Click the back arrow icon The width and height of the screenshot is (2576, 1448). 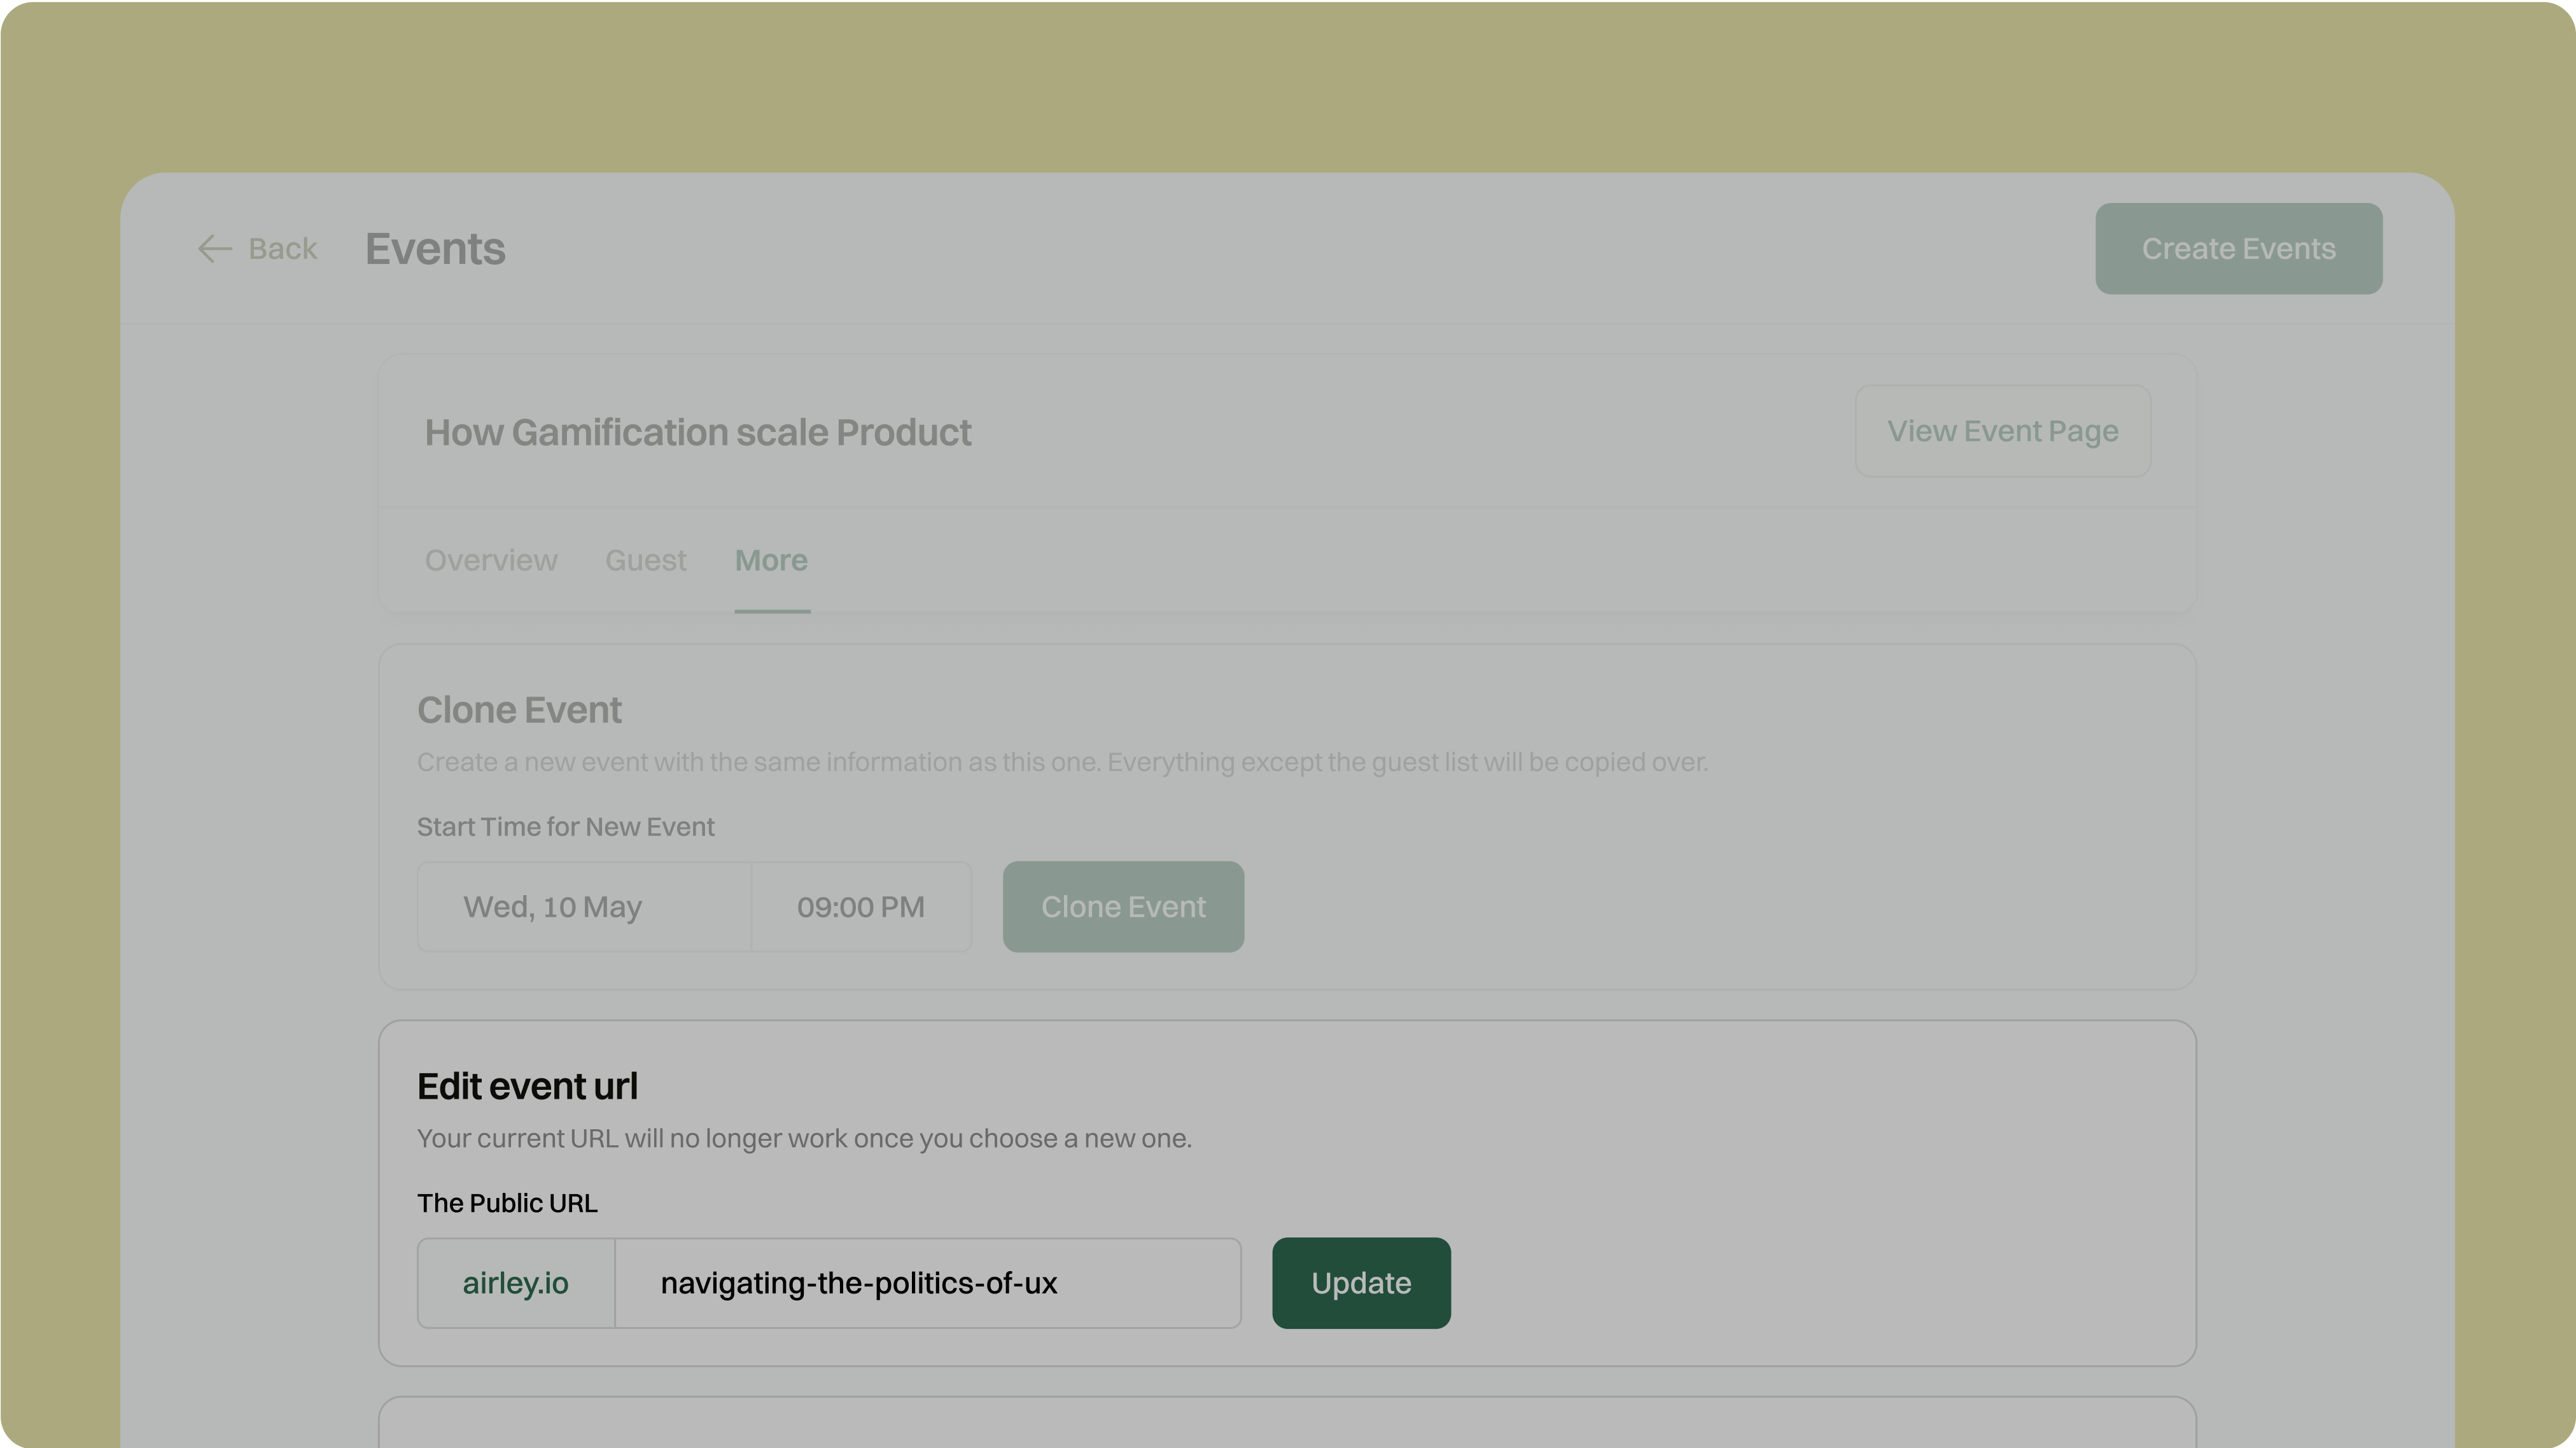click(x=214, y=249)
